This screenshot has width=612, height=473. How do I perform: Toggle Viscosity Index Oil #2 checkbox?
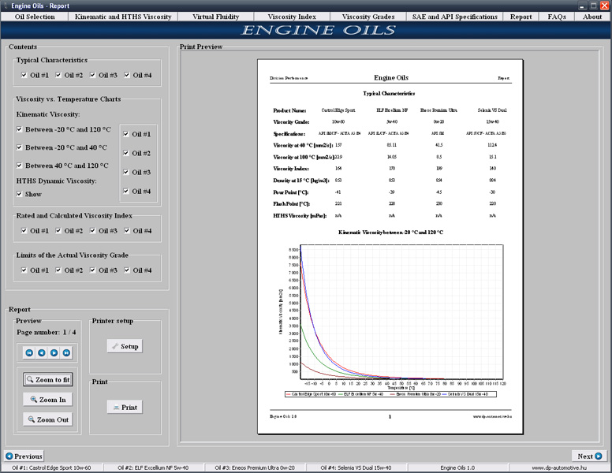click(x=58, y=231)
